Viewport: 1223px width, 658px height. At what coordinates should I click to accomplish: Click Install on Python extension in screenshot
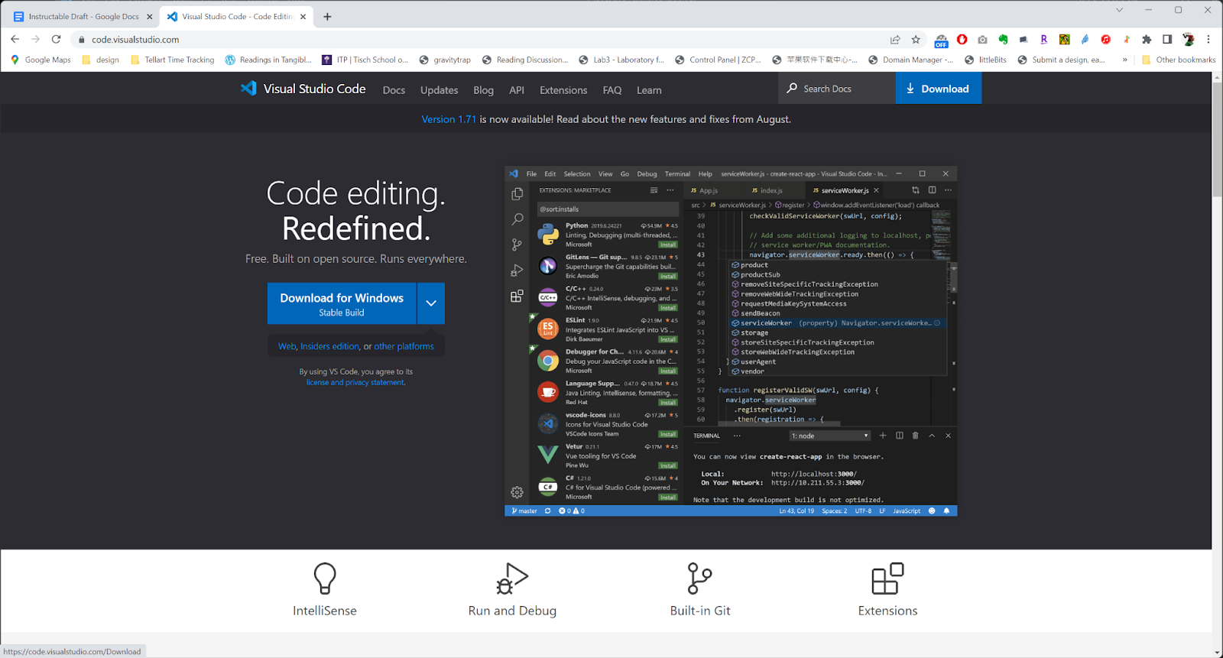(668, 245)
